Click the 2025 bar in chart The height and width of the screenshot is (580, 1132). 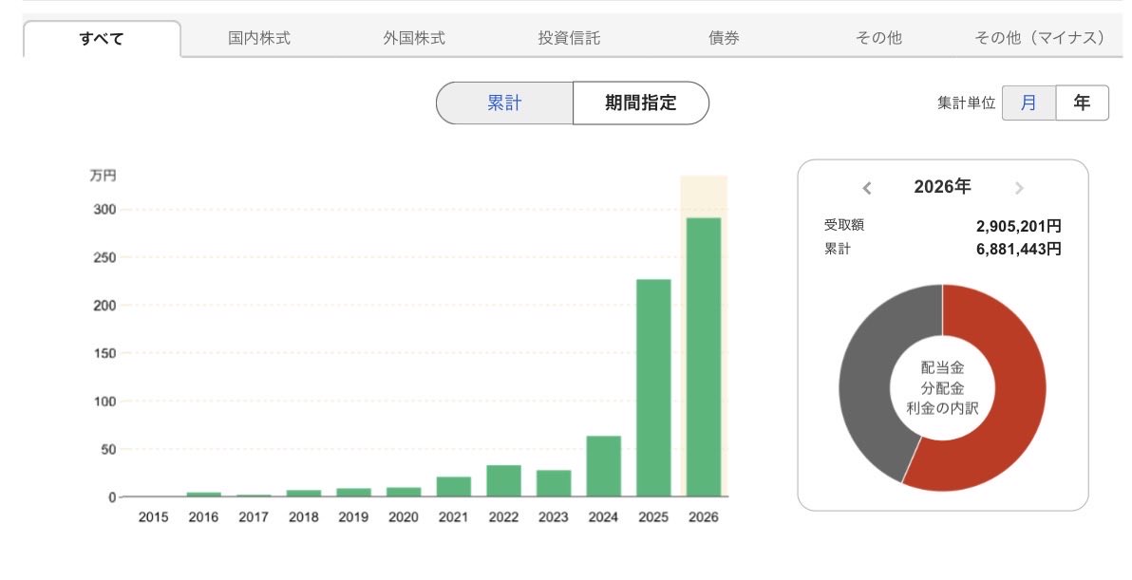(x=653, y=388)
